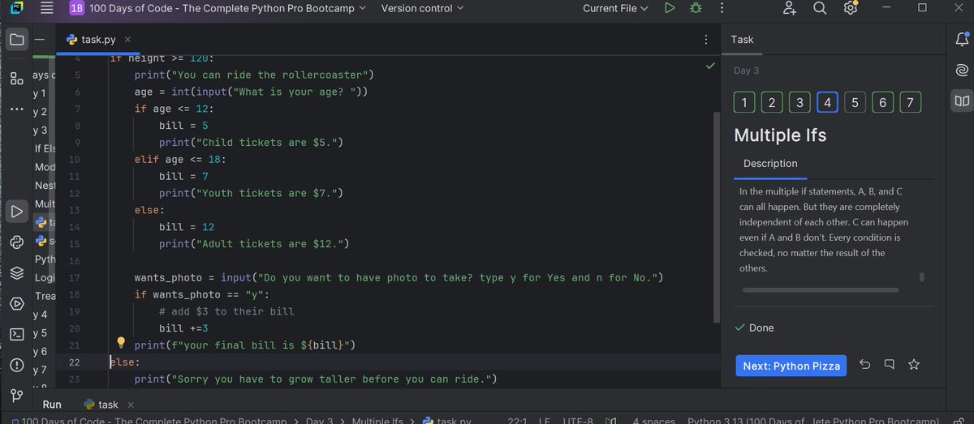Screen dimensions: 974x424
Task: Go to task step 3
Action: pos(799,102)
